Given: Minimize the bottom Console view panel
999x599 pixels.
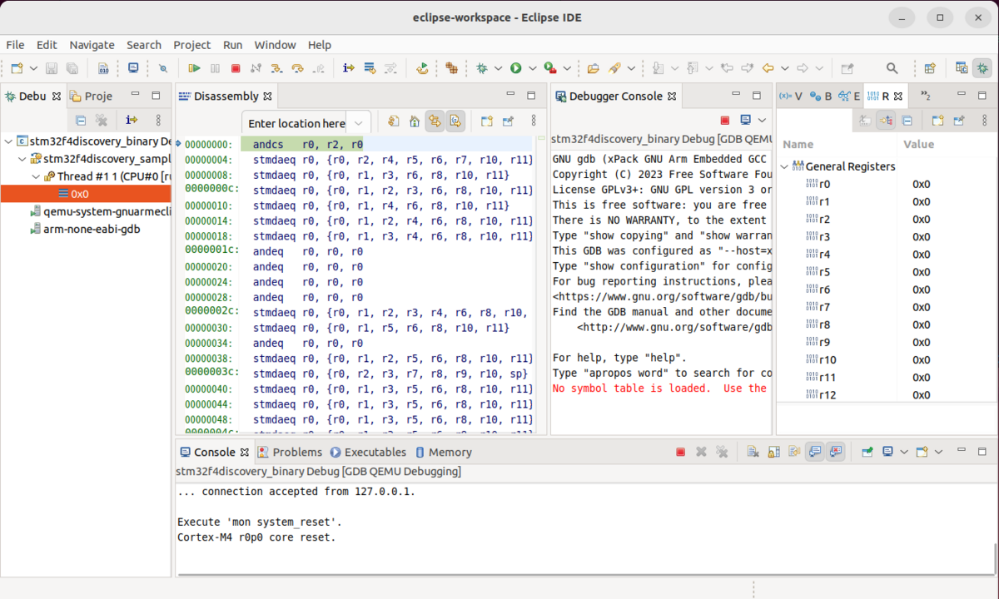Looking at the screenshot, I should click(961, 452).
